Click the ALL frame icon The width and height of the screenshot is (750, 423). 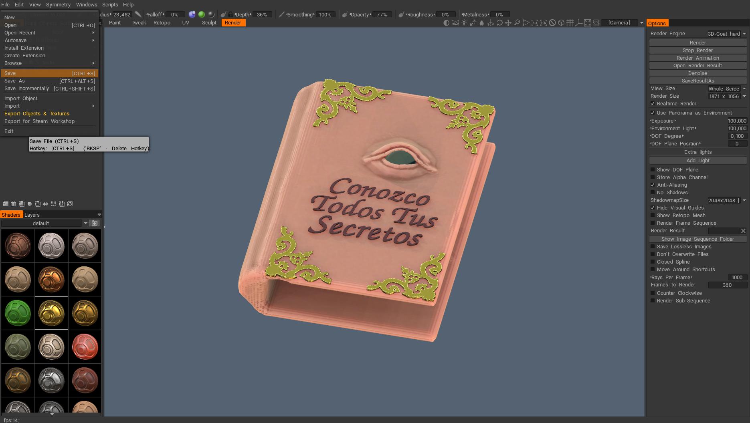point(534,23)
